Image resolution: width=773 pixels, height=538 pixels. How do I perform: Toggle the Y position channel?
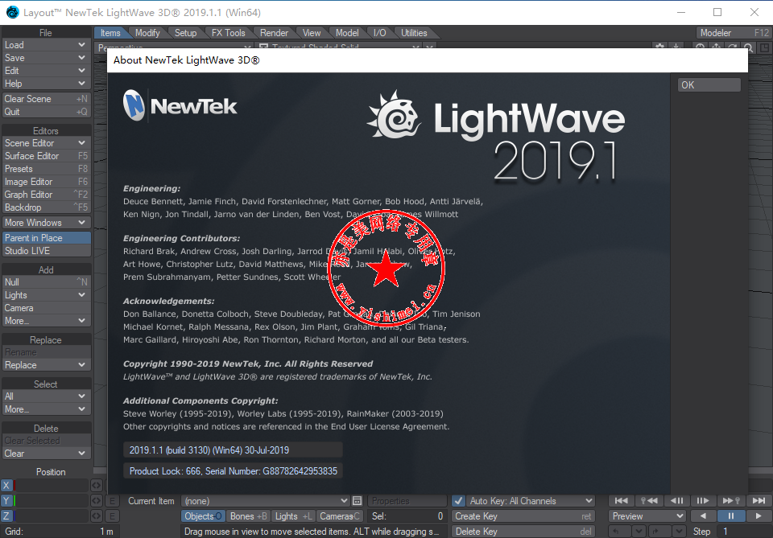point(6,500)
